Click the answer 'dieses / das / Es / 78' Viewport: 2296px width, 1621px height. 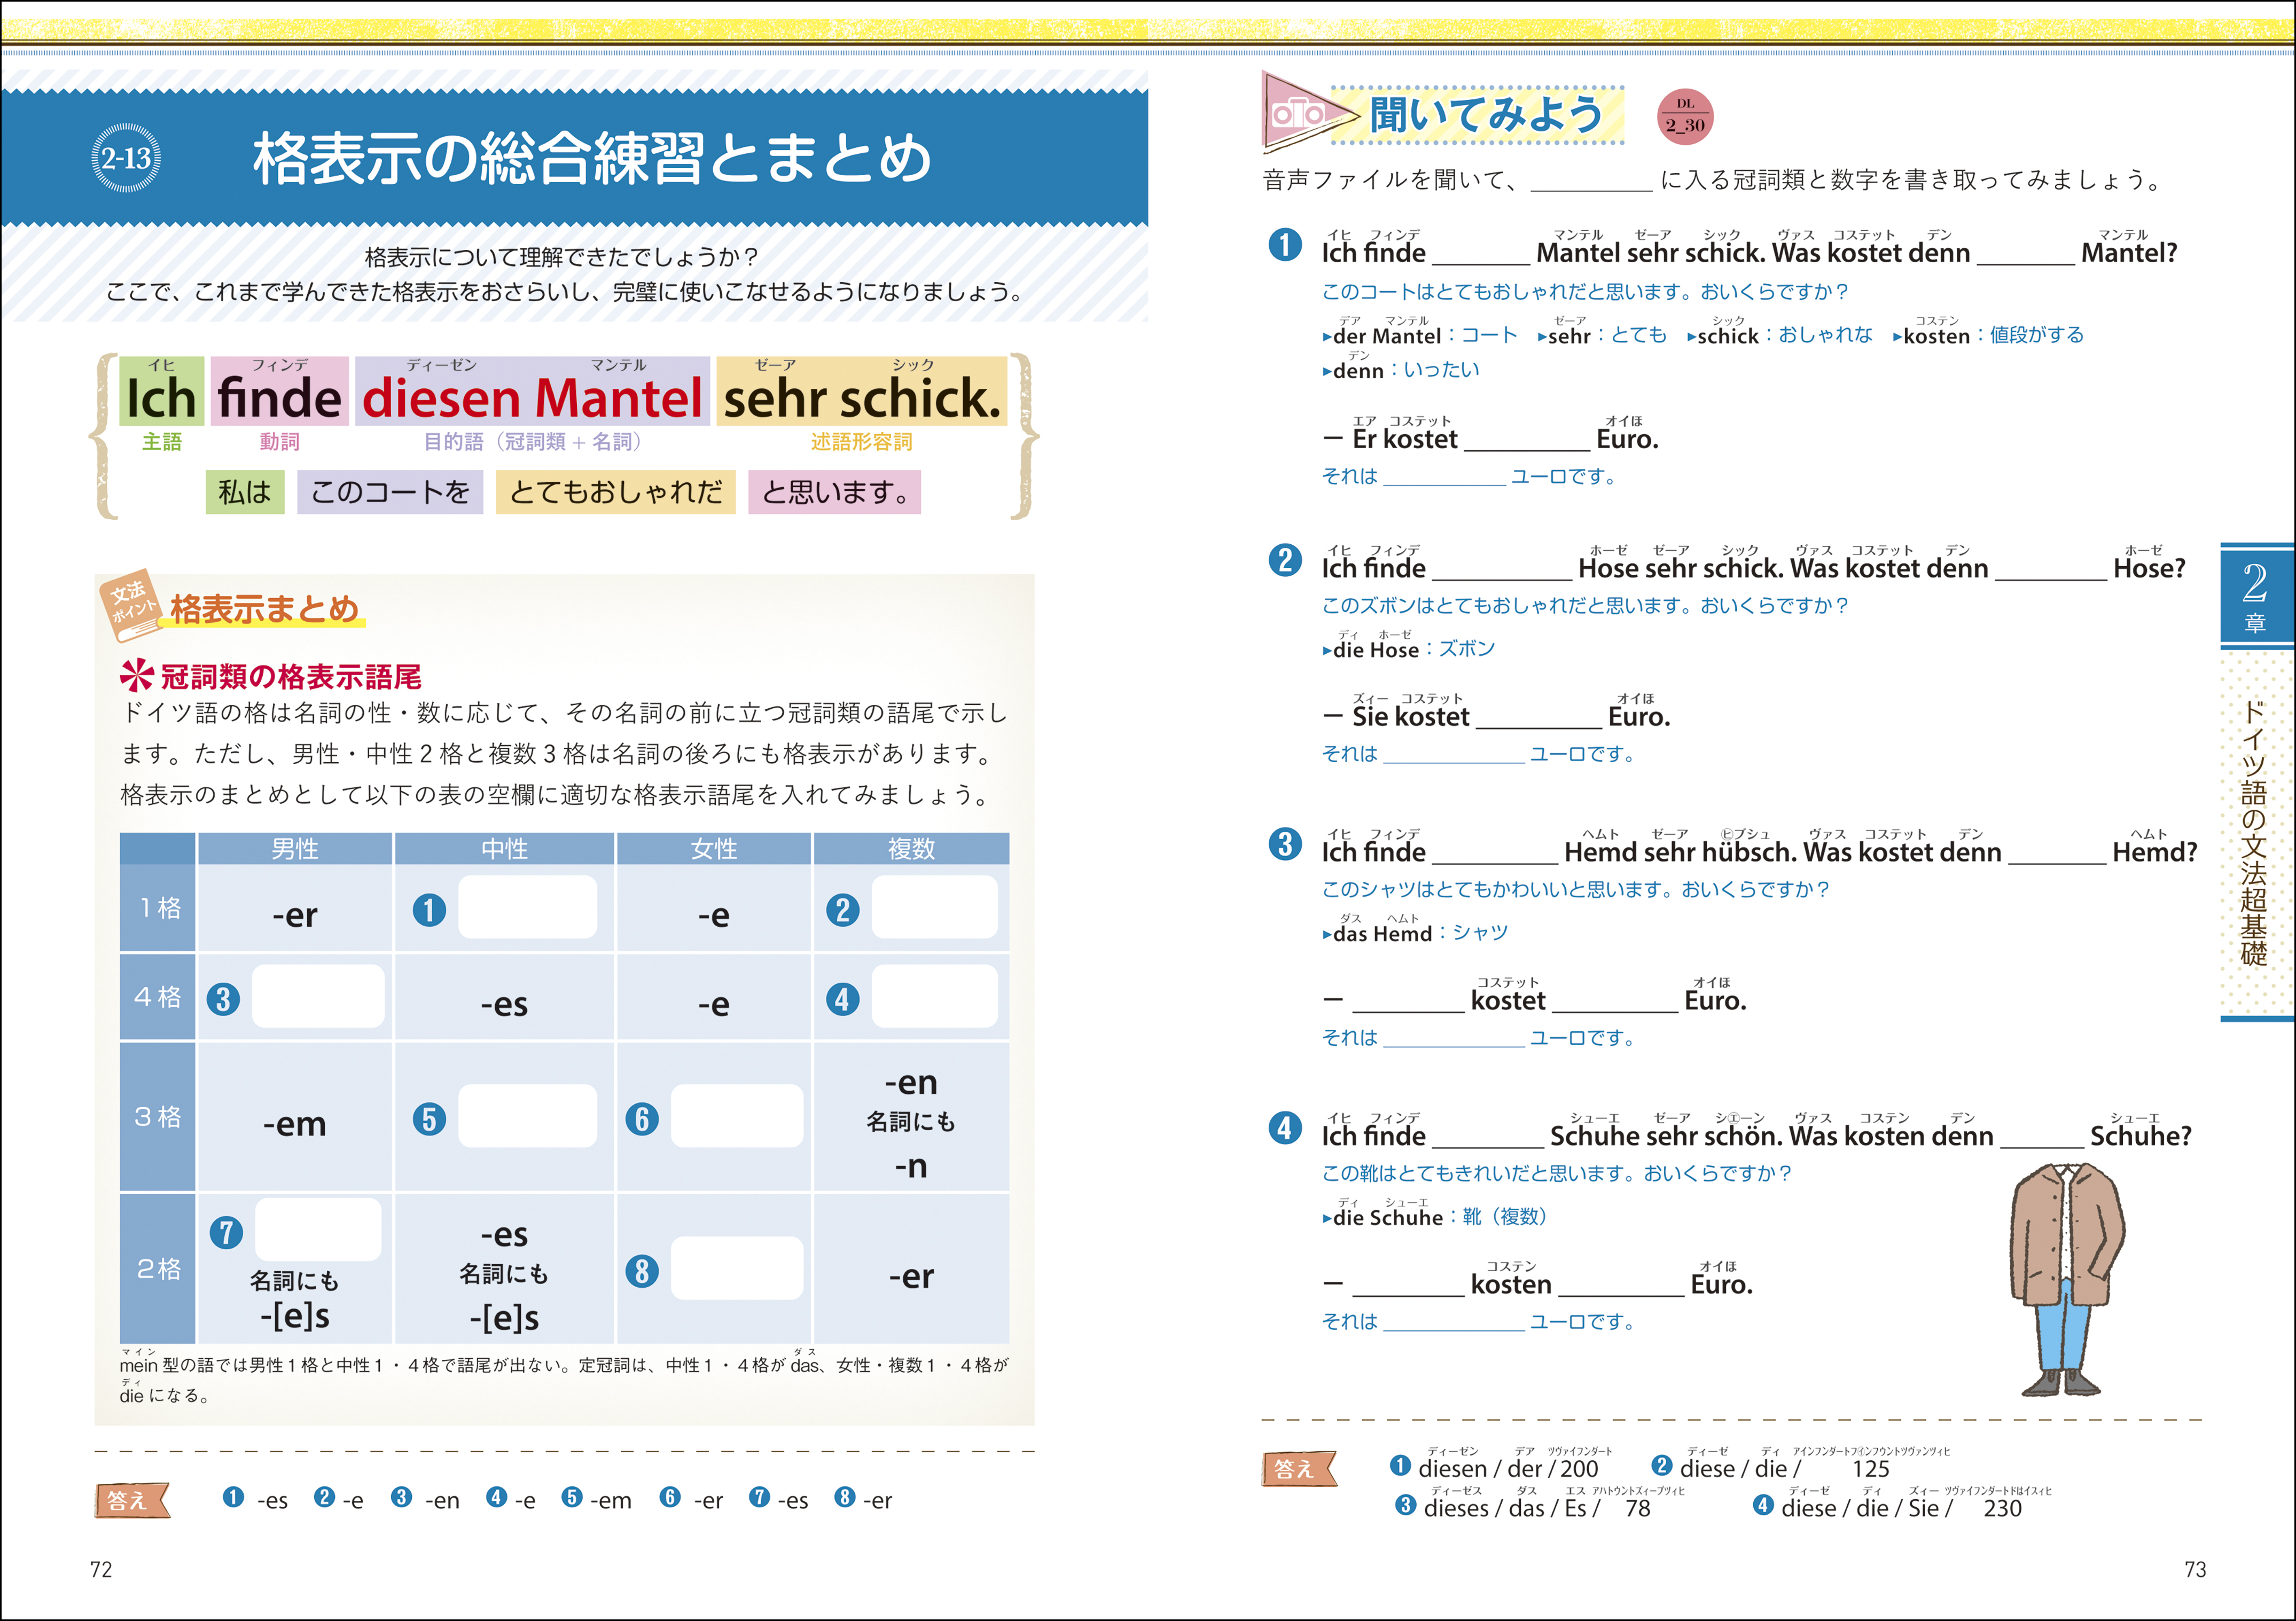pyautogui.click(x=1537, y=1508)
